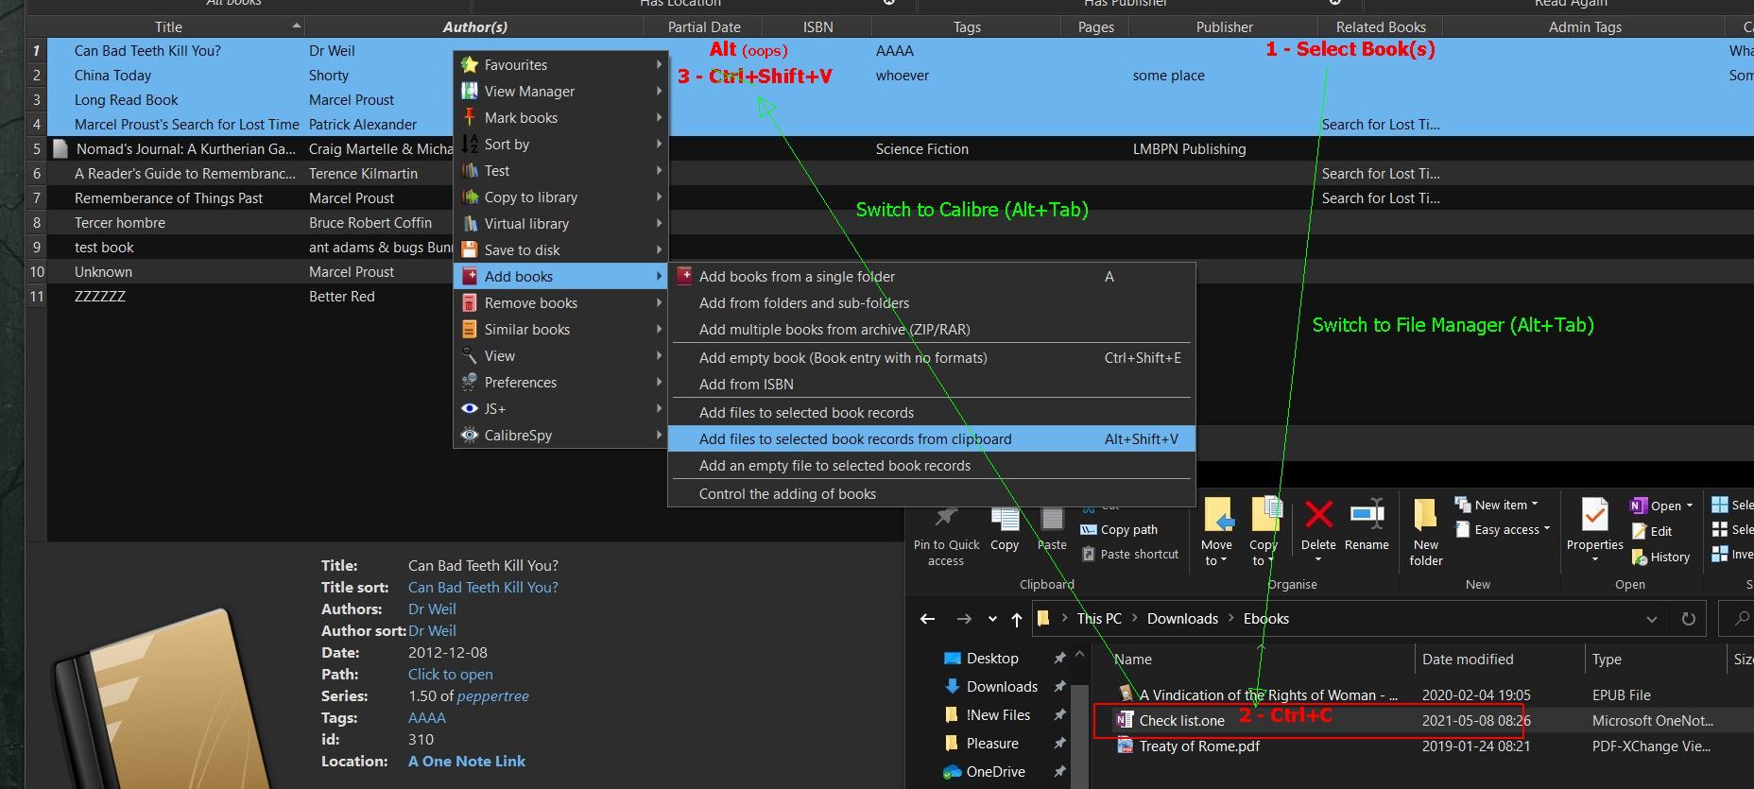Choose Add from folders and sub-folders

tap(931, 302)
